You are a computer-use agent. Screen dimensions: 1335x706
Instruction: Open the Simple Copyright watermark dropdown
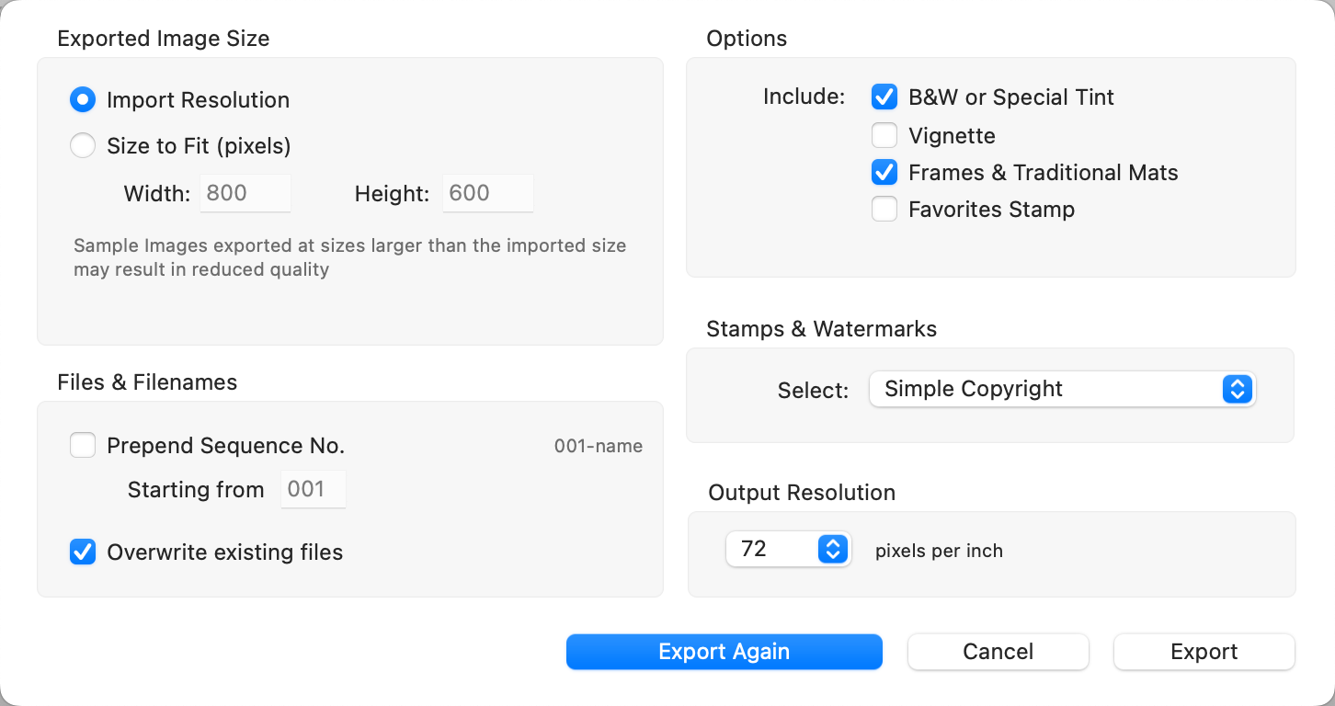(1062, 389)
